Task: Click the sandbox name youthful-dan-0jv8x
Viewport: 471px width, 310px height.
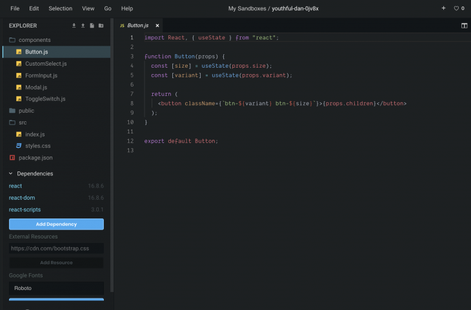Action: [295, 8]
